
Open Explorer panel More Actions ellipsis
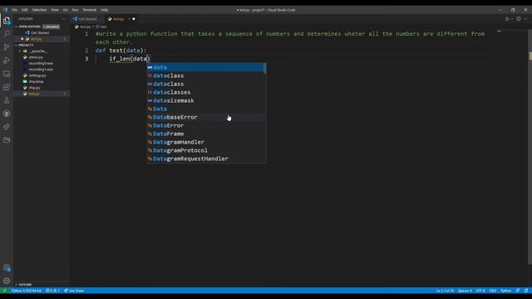click(63, 19)
